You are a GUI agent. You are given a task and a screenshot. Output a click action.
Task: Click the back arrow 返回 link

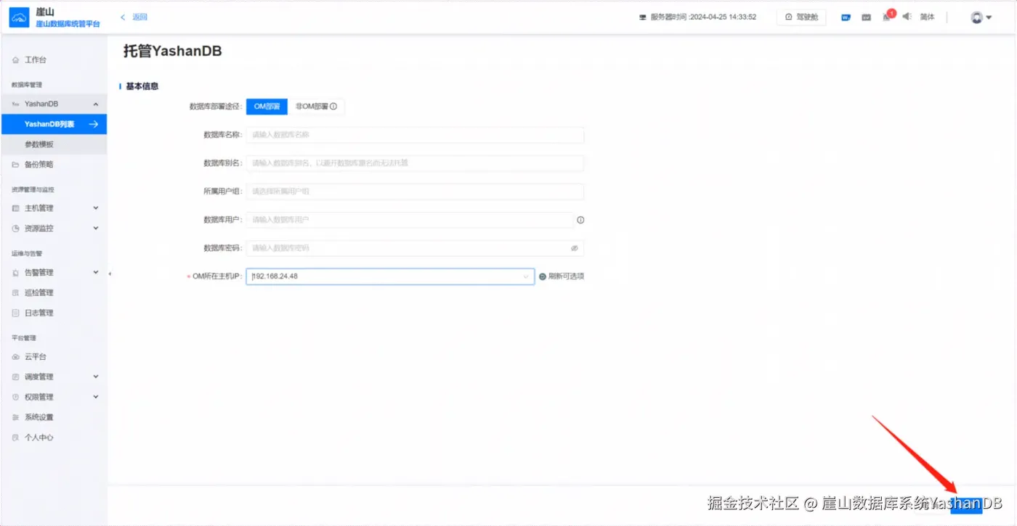[134, 17]
